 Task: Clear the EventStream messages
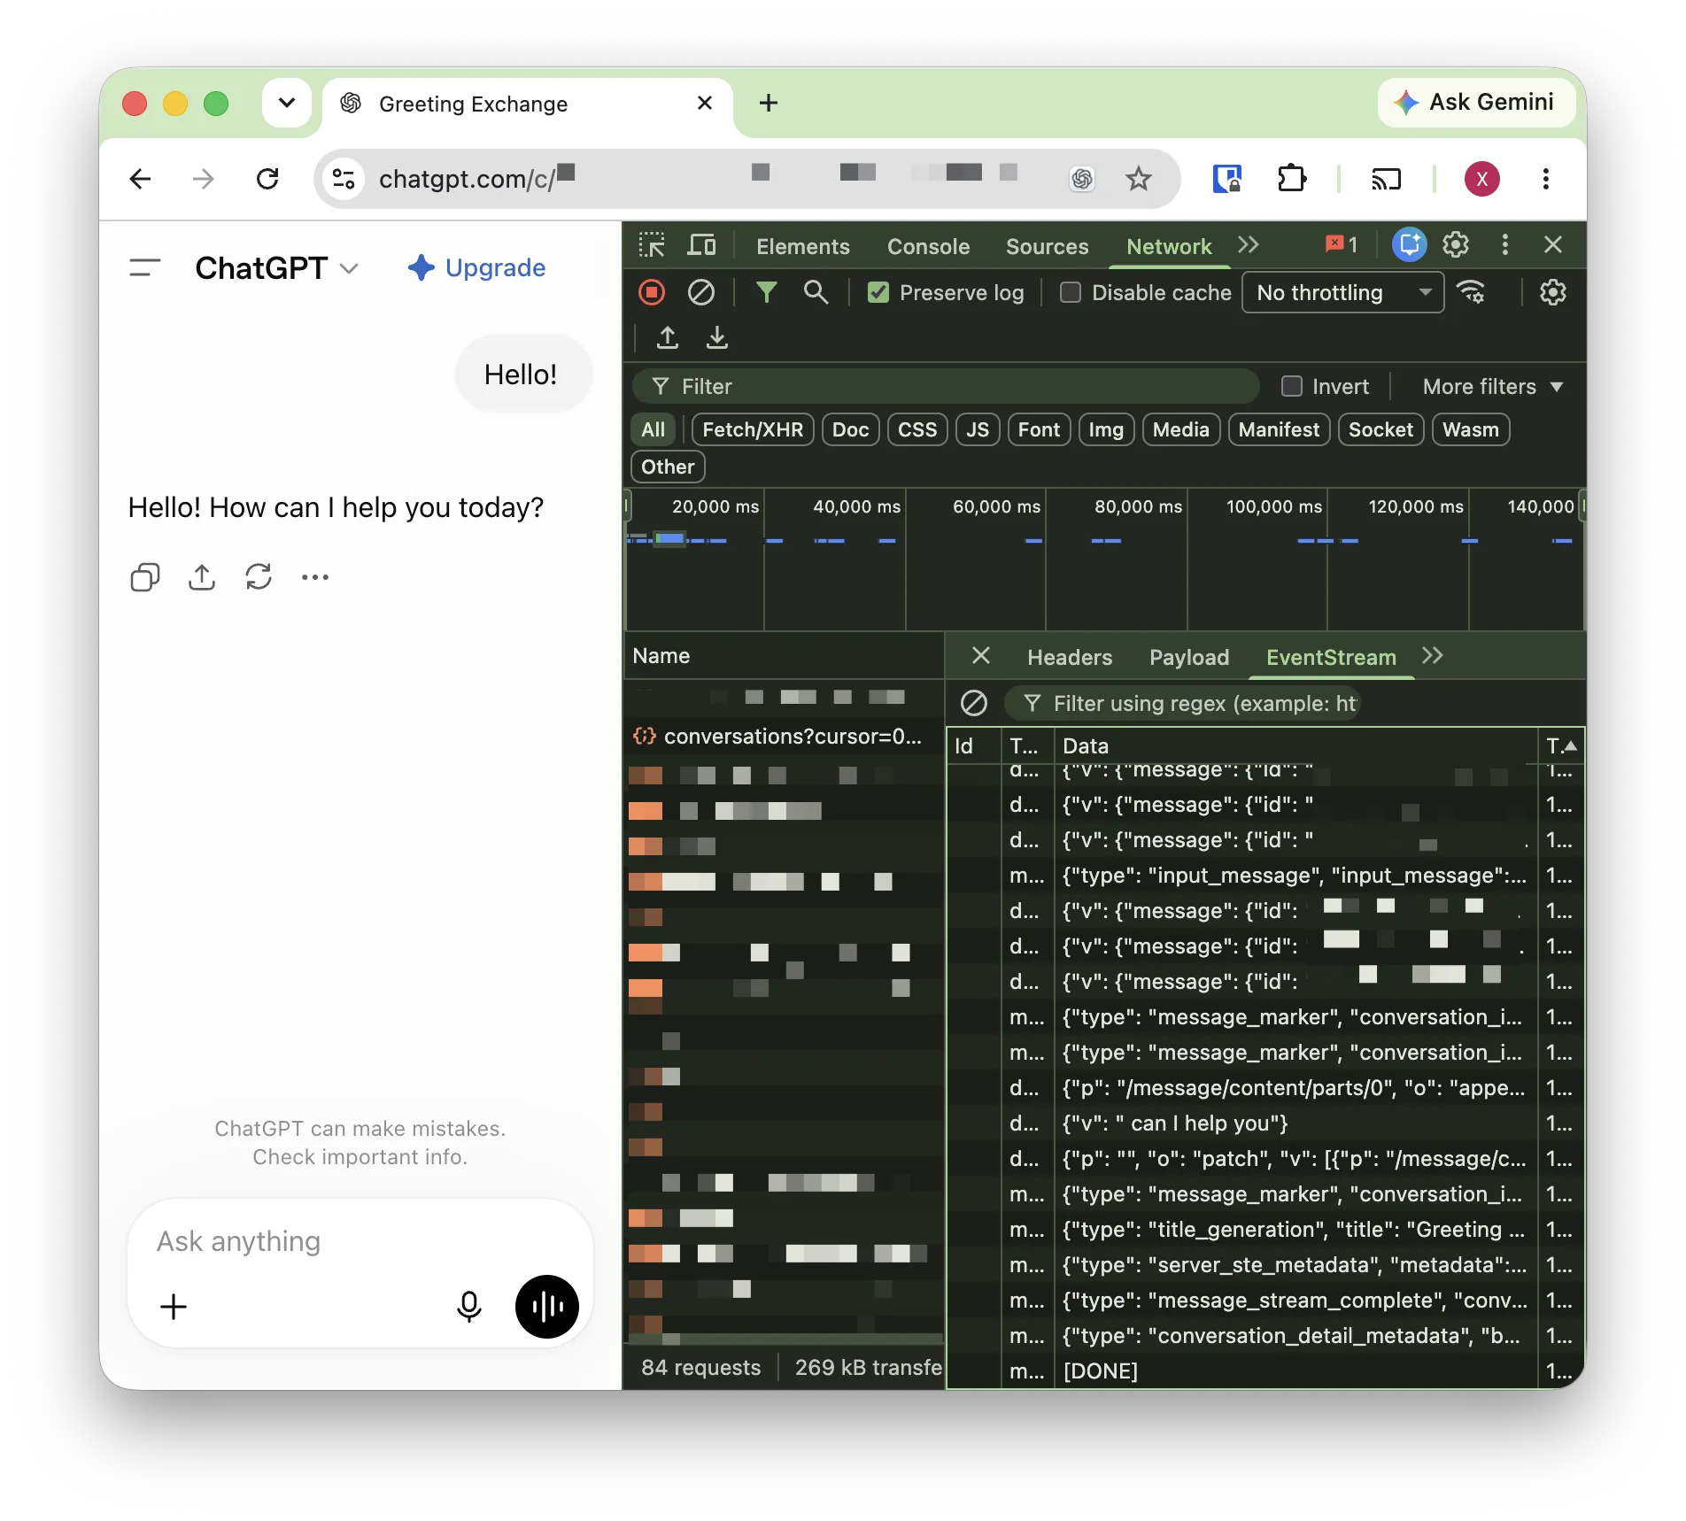[974, 704]
